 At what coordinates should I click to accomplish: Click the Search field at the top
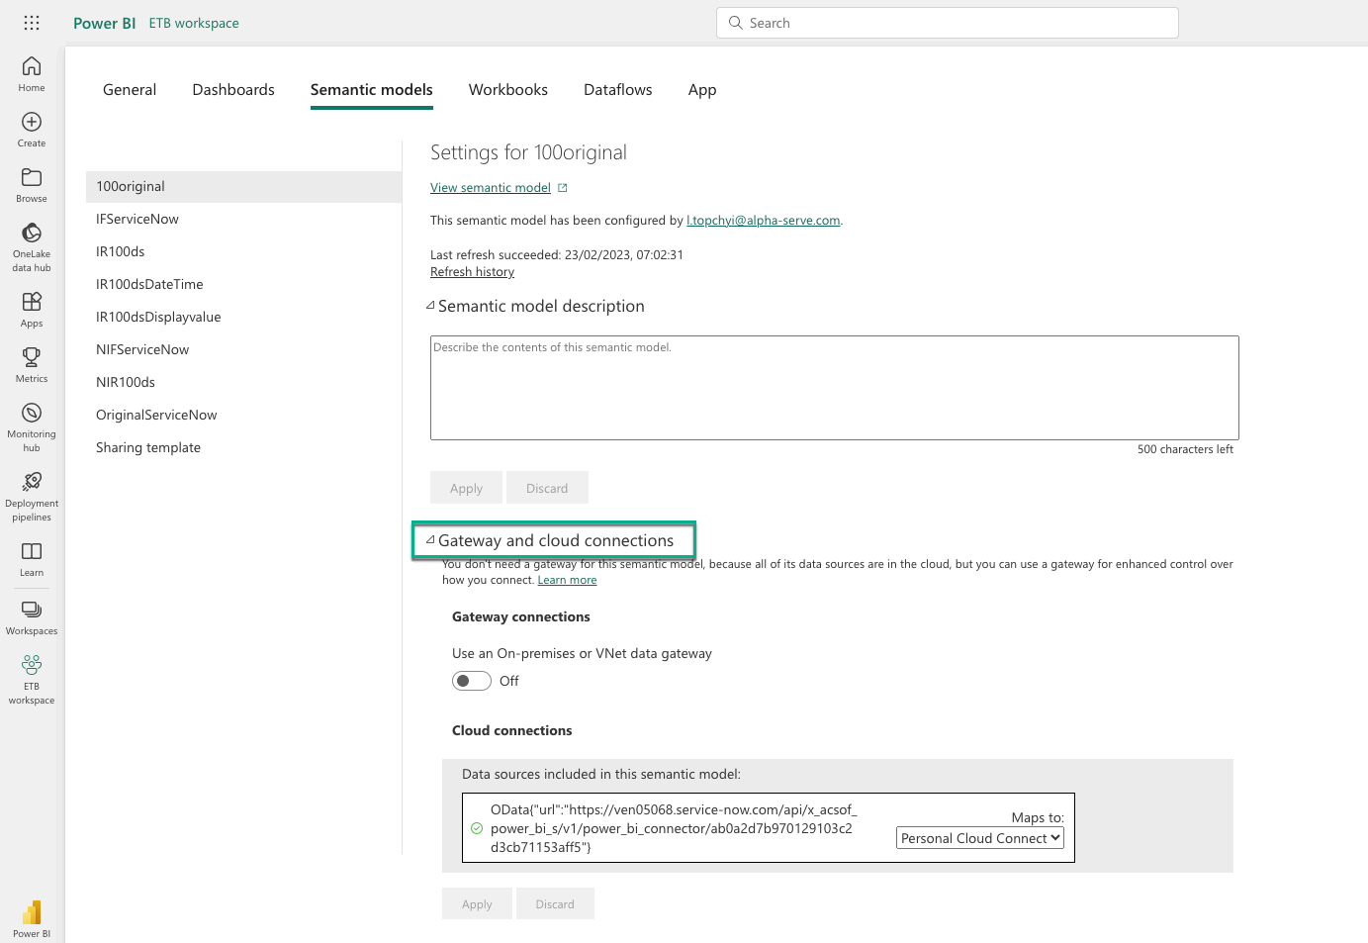[x=947, y=23]
